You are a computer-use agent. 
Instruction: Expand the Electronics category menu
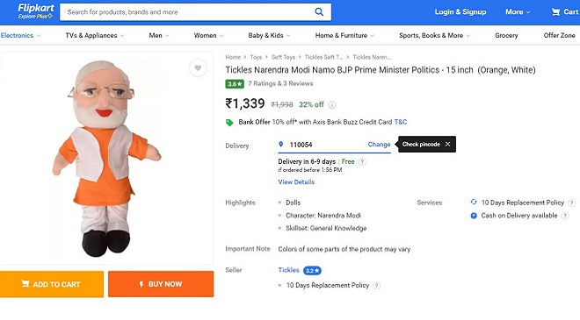click(x=20, y=35)
